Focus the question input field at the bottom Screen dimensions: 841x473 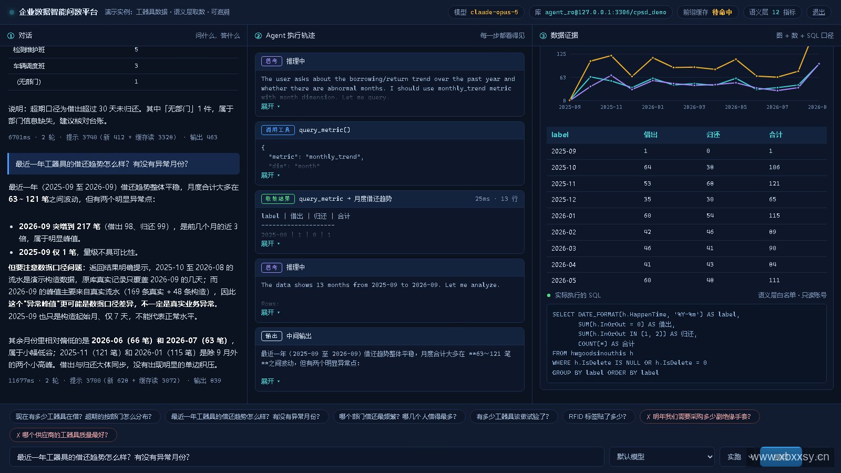pos(307,457)
